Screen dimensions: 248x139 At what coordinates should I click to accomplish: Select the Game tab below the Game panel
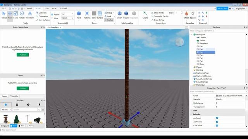4,96
